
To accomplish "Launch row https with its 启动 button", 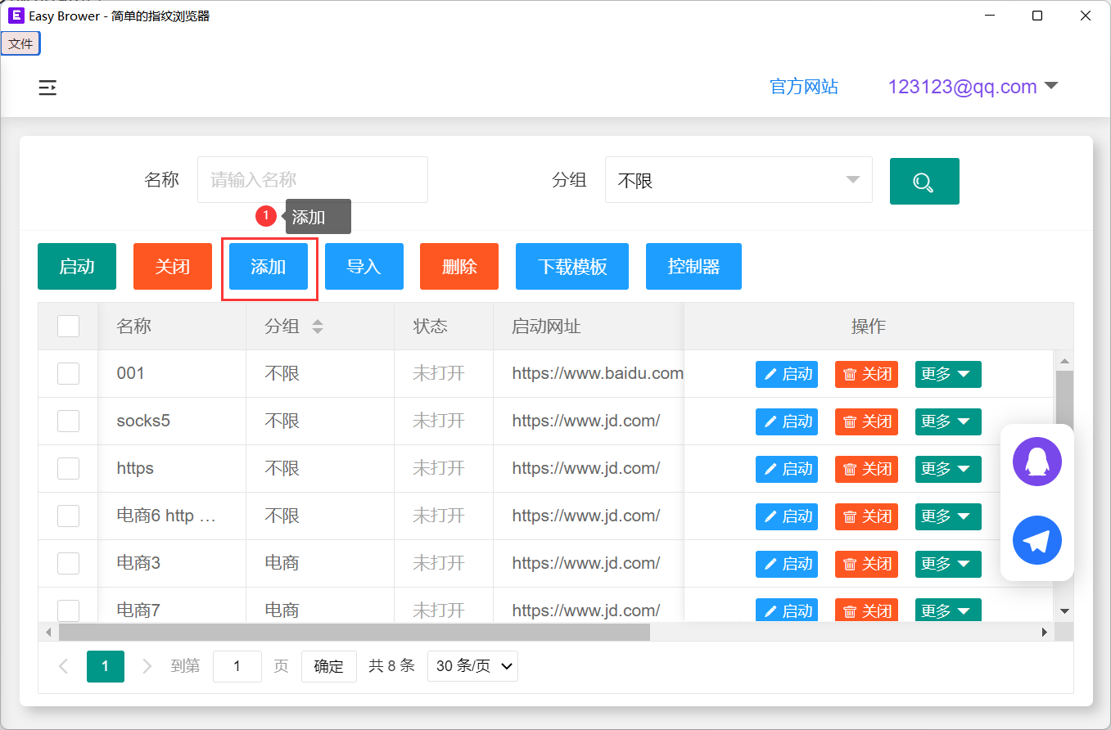I will (787, 469).
